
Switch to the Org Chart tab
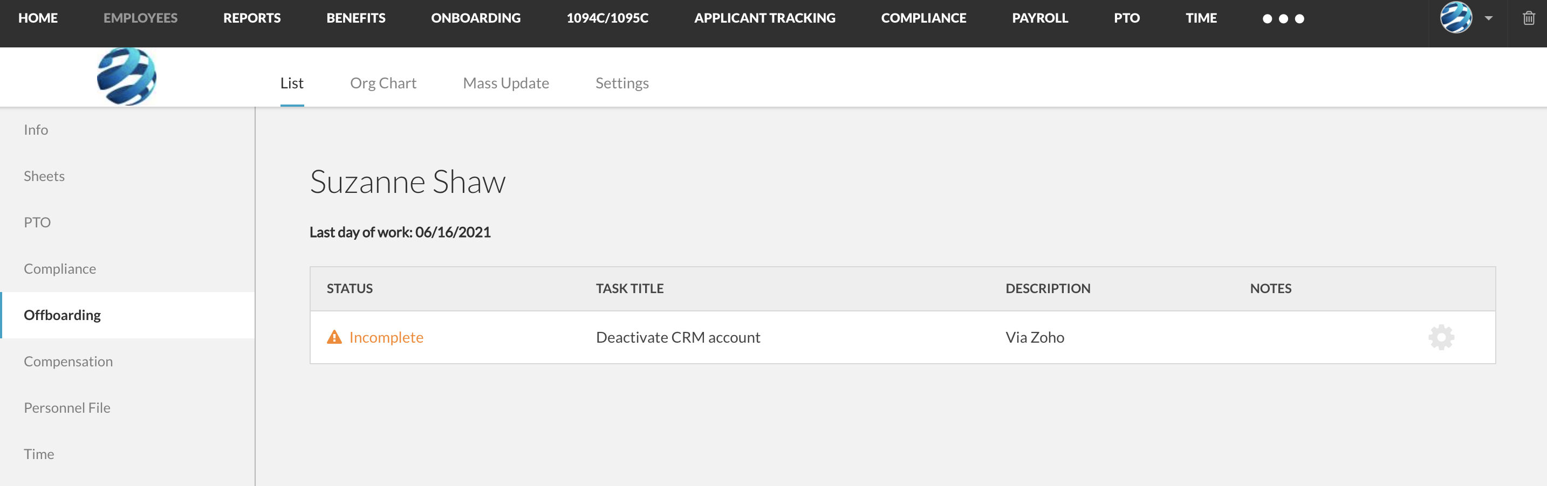383,83
